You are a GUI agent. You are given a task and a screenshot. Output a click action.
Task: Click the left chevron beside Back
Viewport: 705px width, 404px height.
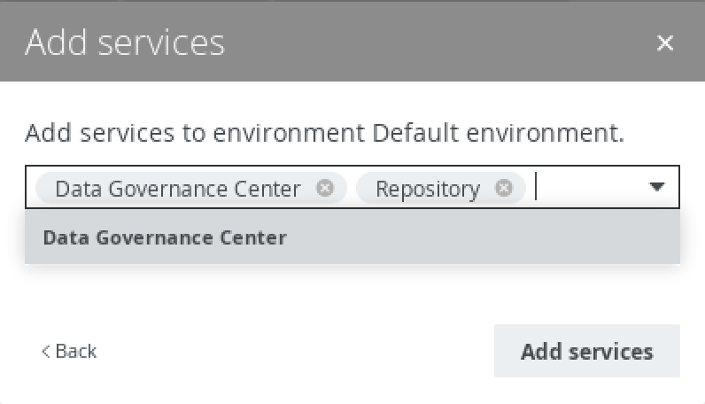[x=46, y=352]
